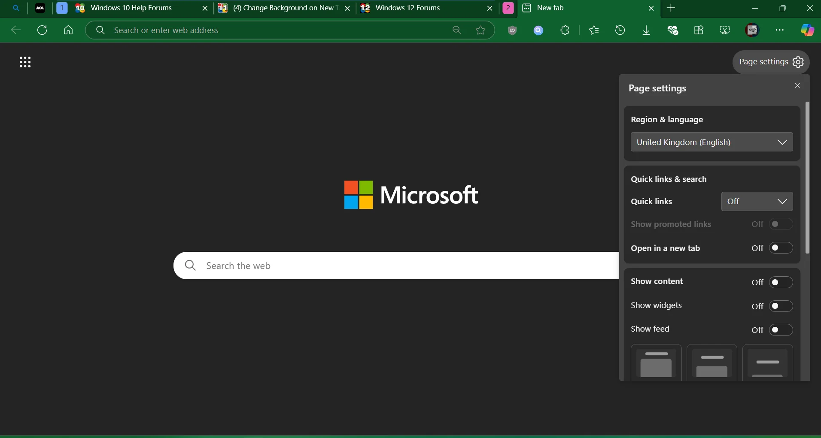
Task: Toggle Show promoted links switch
Action: coord(781,224)
